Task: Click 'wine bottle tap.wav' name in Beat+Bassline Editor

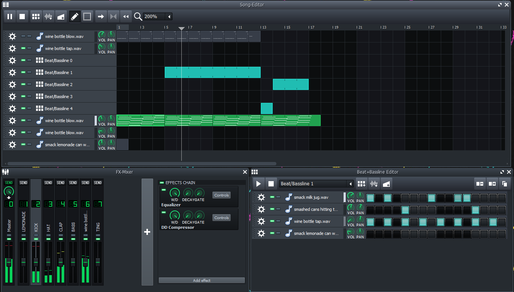Action: (312, 221)
